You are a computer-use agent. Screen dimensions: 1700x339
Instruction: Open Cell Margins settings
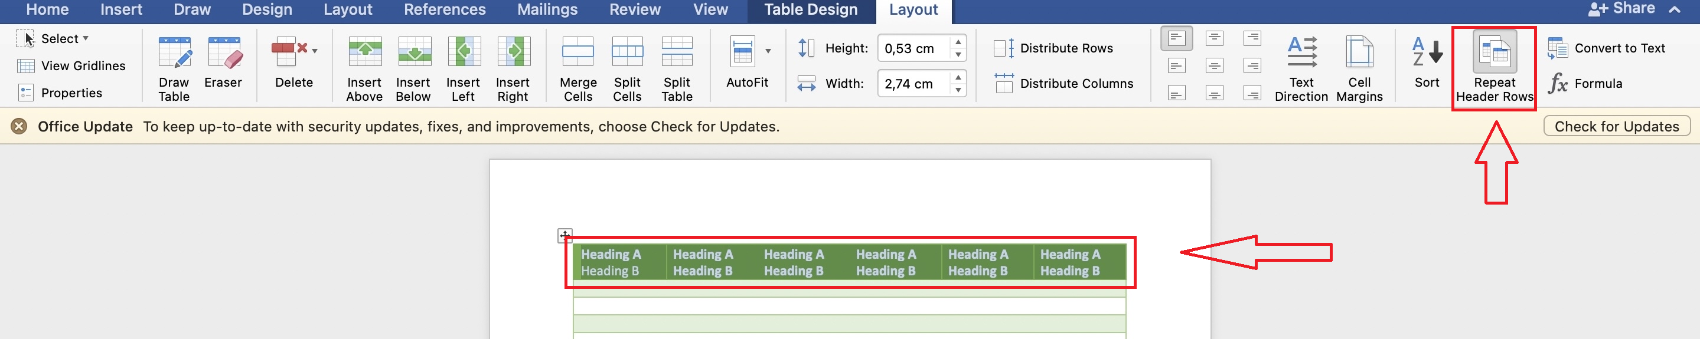point(1359,68)
